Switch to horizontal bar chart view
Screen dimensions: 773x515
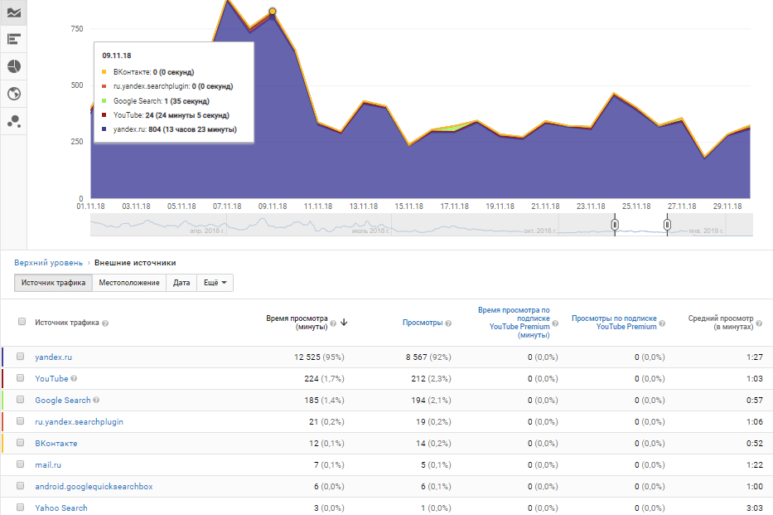click(x=13, y=39)
